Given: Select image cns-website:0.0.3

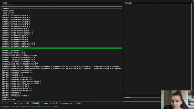Looking at the screenshot, I should (x=16, y=18).
